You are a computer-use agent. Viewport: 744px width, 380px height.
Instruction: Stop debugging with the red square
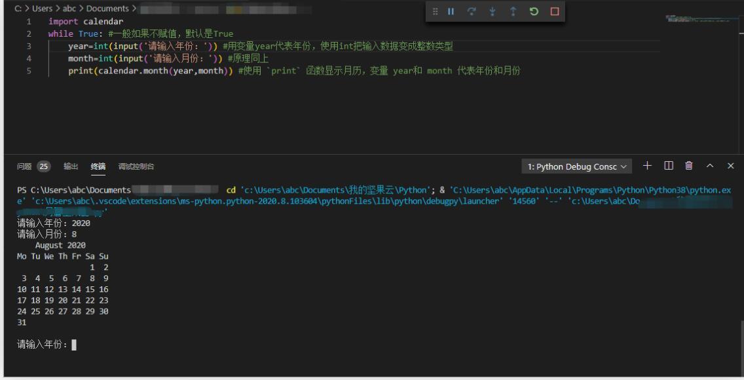click(553, 12)
